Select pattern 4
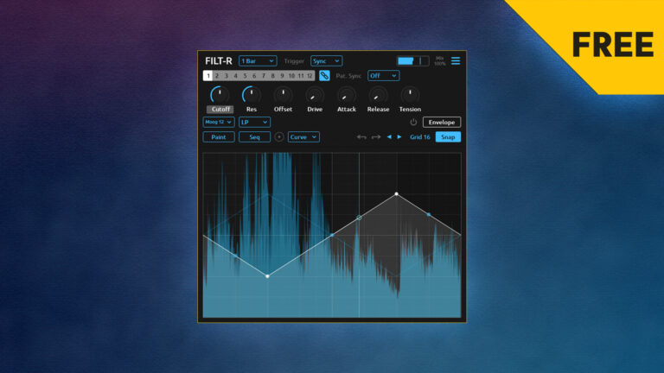The width and height of the screenshot is (664, 373). click(x=235, y=76)
